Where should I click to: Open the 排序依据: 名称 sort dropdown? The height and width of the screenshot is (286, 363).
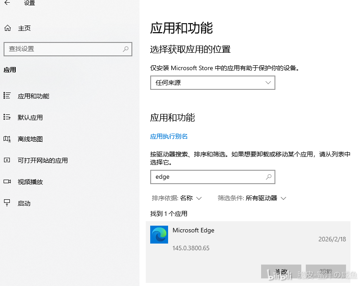click(177, 198)
